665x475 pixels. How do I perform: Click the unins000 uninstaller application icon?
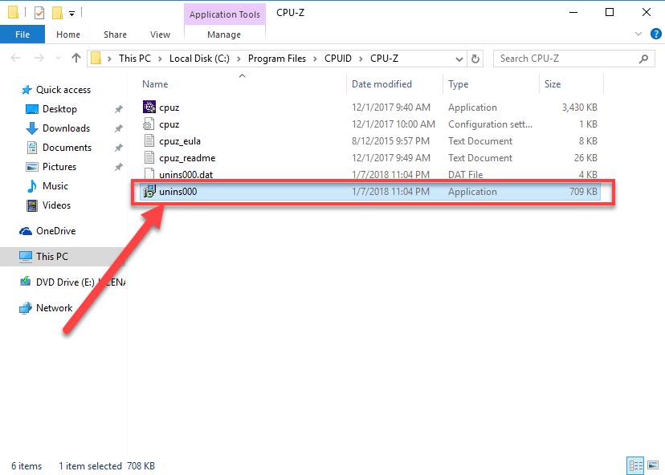click(x=149, y=191)
